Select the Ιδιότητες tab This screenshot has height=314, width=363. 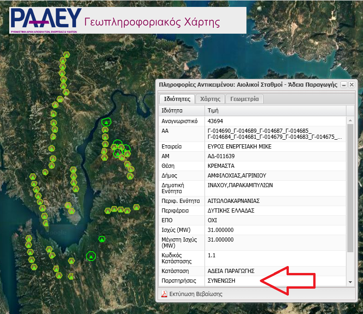(x=177, y=99)
